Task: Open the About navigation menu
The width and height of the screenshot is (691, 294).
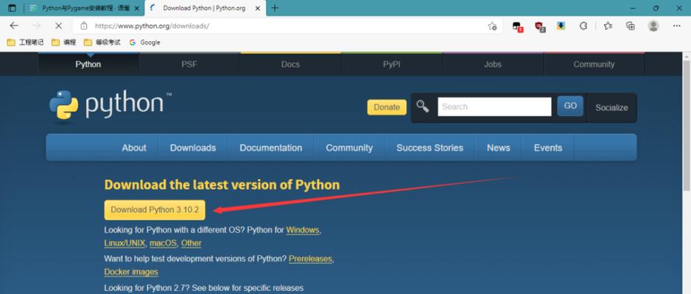Action: coord(134,148)
